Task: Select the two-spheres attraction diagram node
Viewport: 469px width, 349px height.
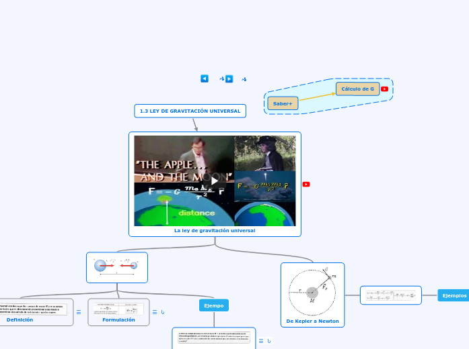Action: coord(117,268)
